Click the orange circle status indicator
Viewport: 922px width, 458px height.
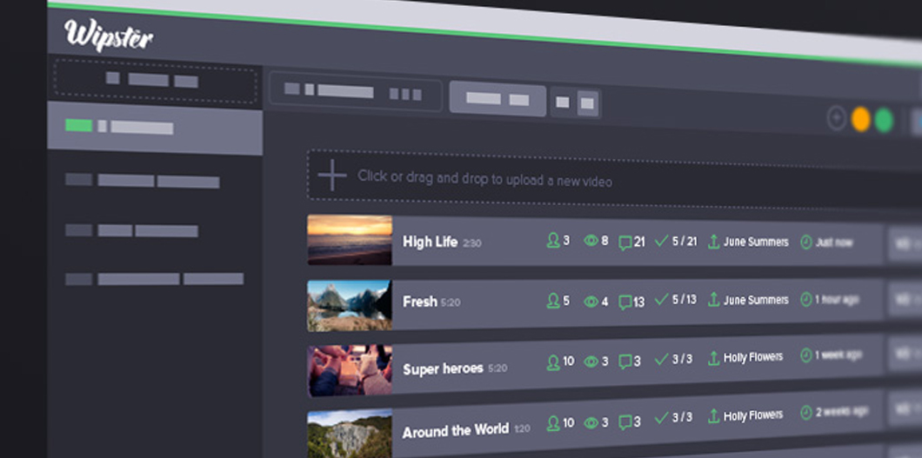860,120
